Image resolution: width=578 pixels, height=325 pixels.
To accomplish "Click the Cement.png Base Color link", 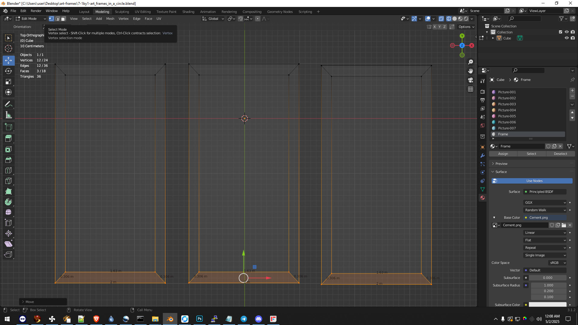I will 545,218.
